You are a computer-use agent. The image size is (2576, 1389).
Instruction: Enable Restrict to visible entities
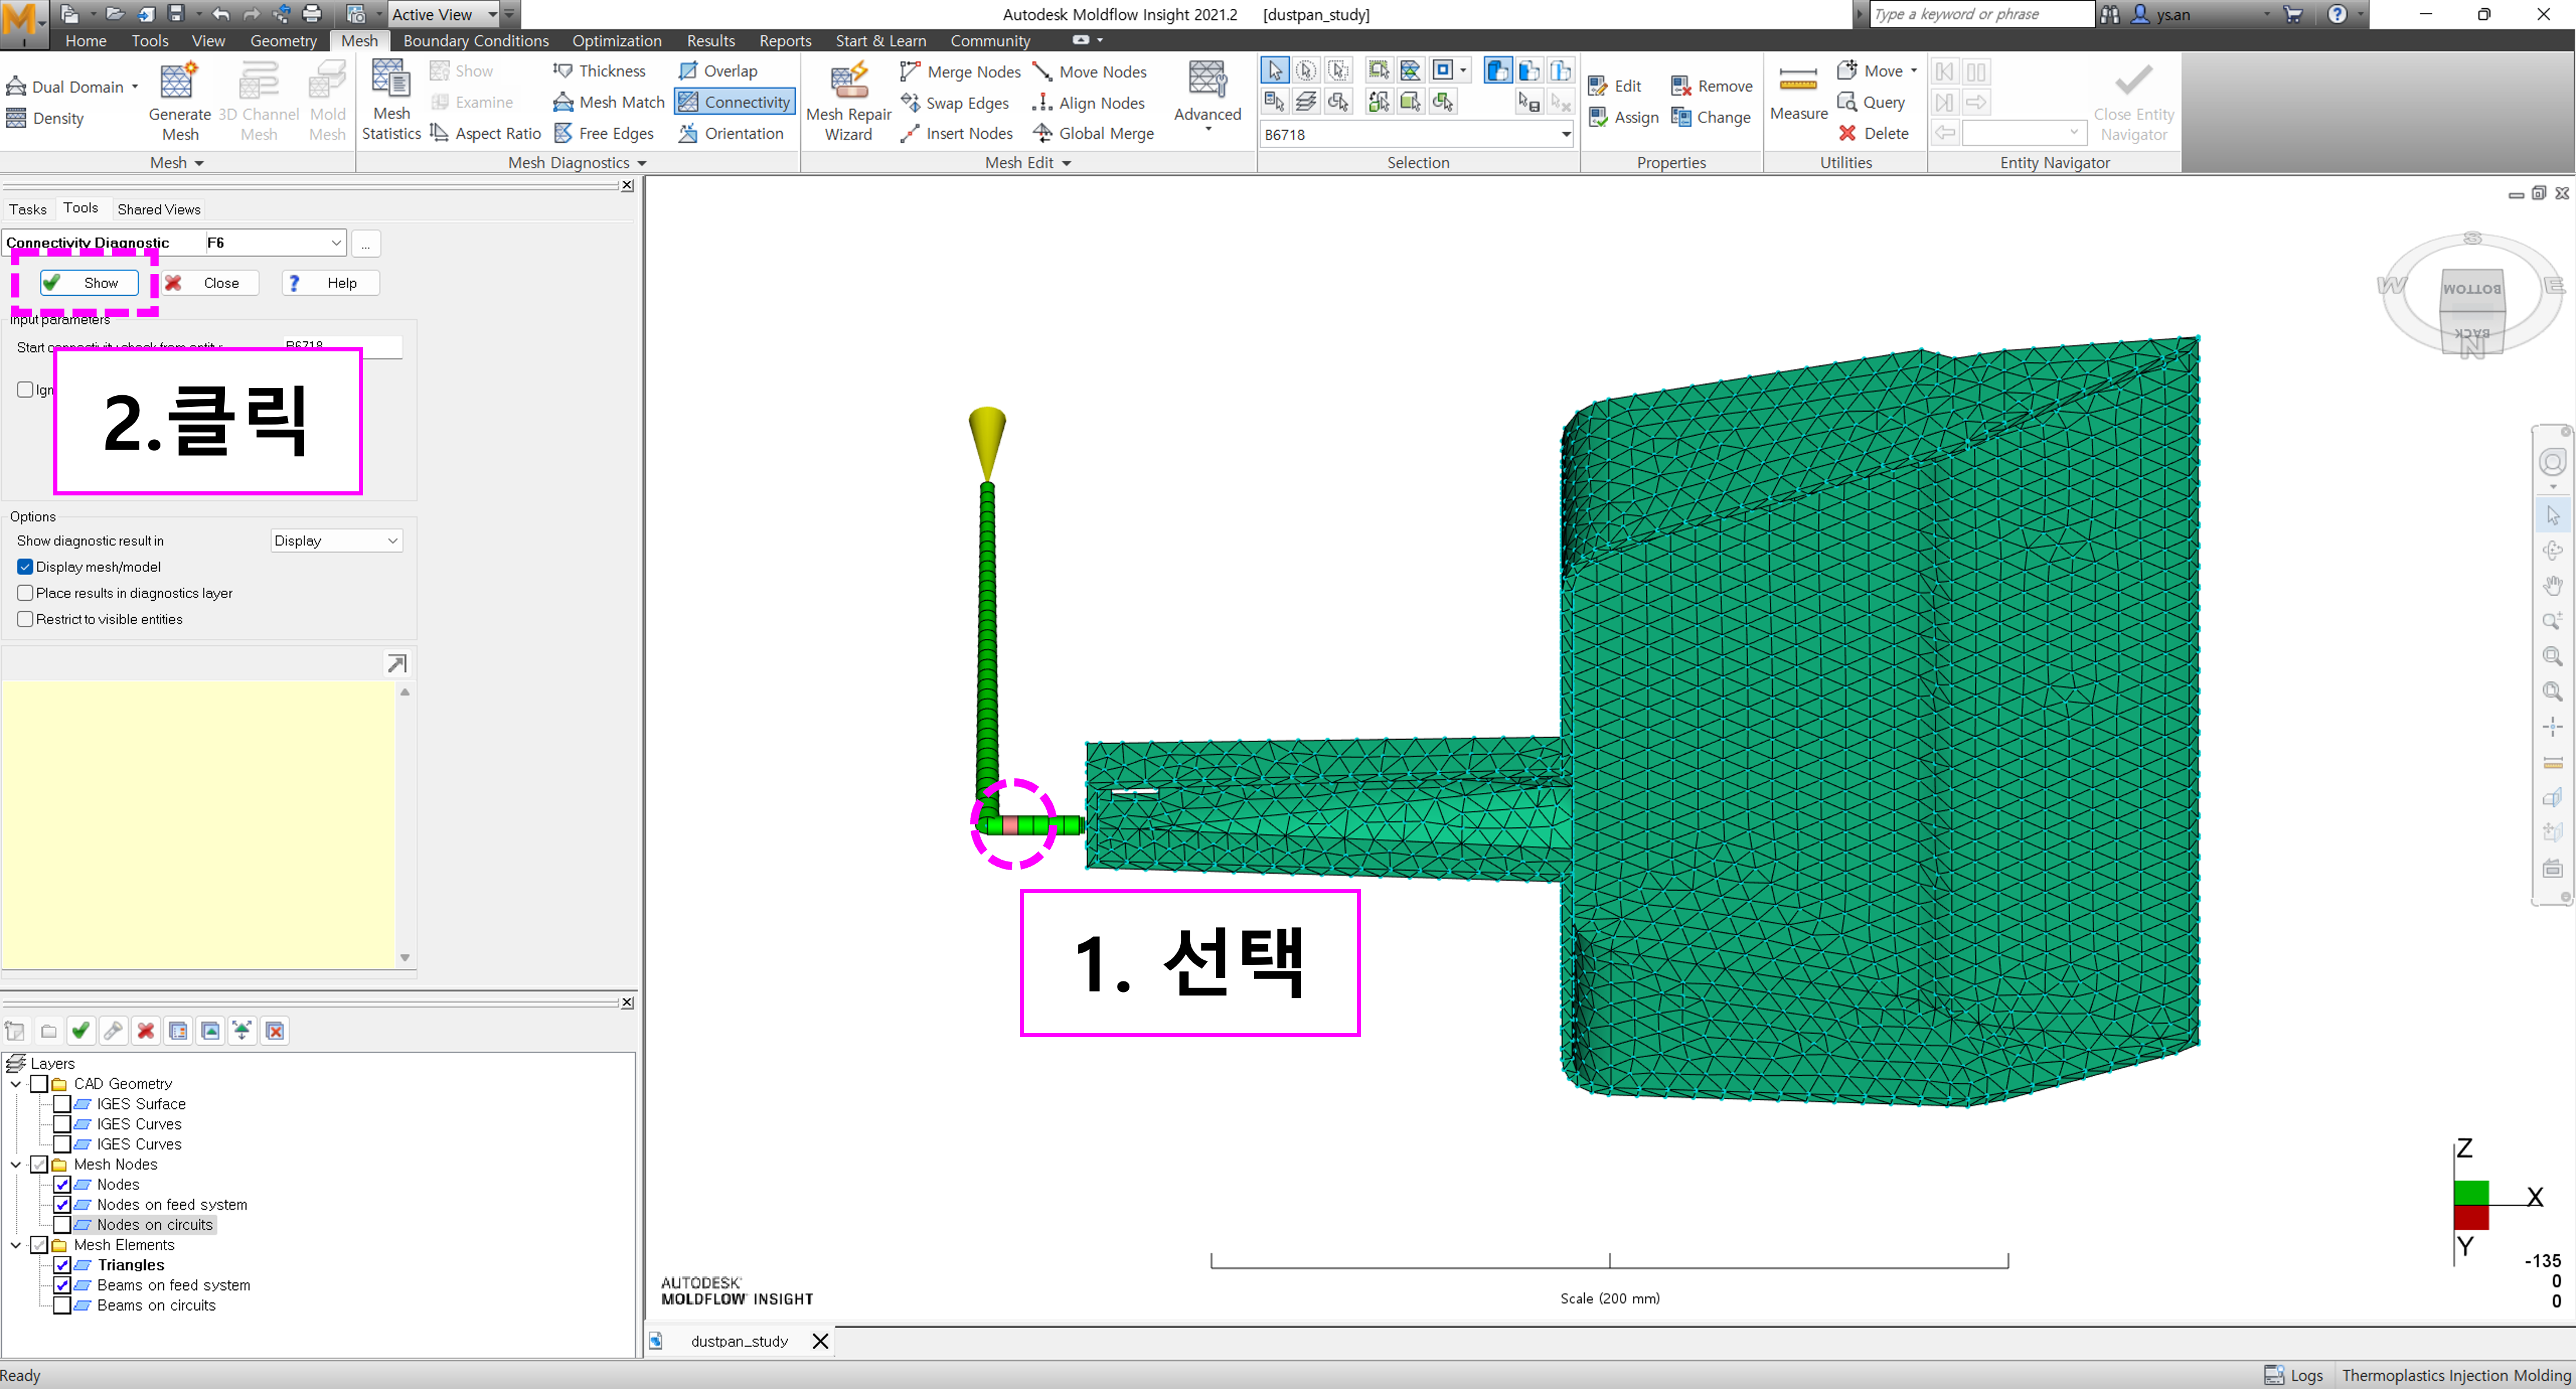point(26,619)
